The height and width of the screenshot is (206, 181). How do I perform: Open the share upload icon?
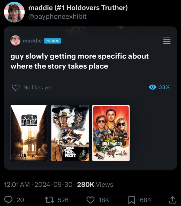172,199
